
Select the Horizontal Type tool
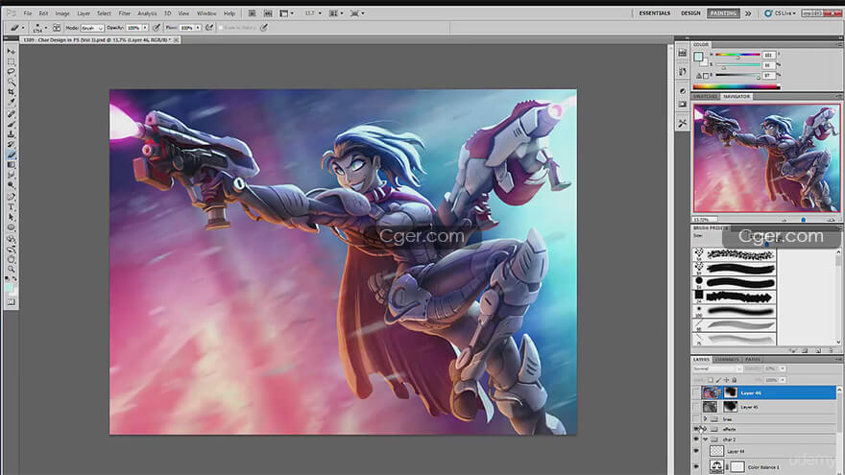pyautogui.click(x=11, y=207)
